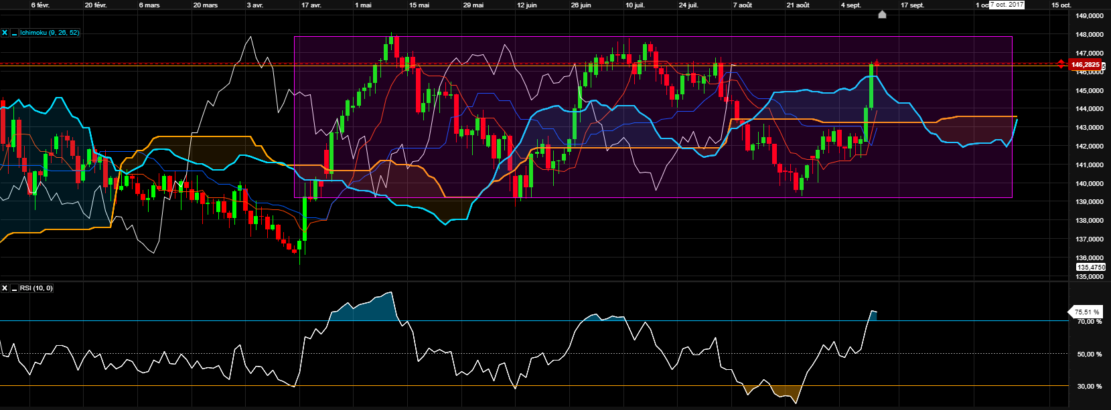Click the 29 mai date on time axis

tap(473, 5)
